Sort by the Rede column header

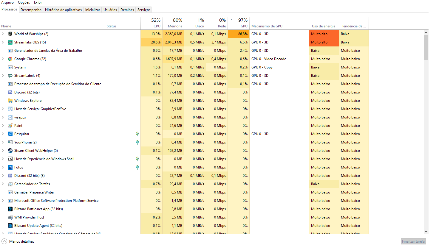(x=217, y=23)
